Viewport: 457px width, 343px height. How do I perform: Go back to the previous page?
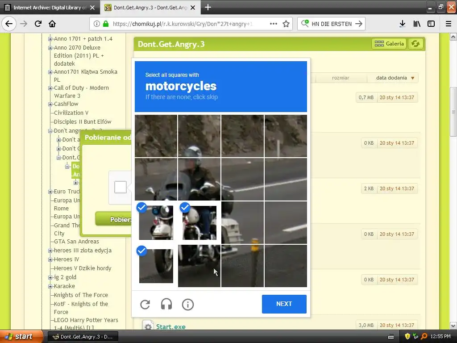[x=9, y=24]
